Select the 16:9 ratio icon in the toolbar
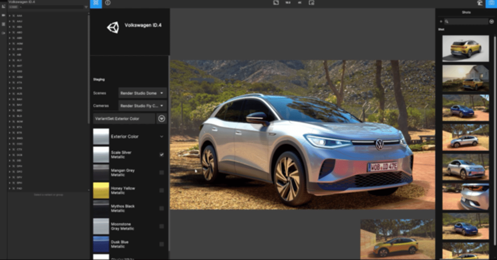 (288, 3)
